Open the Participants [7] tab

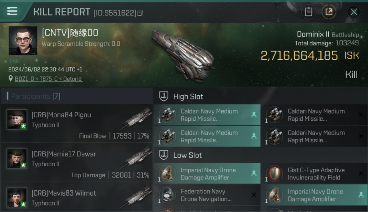(35, 96)
